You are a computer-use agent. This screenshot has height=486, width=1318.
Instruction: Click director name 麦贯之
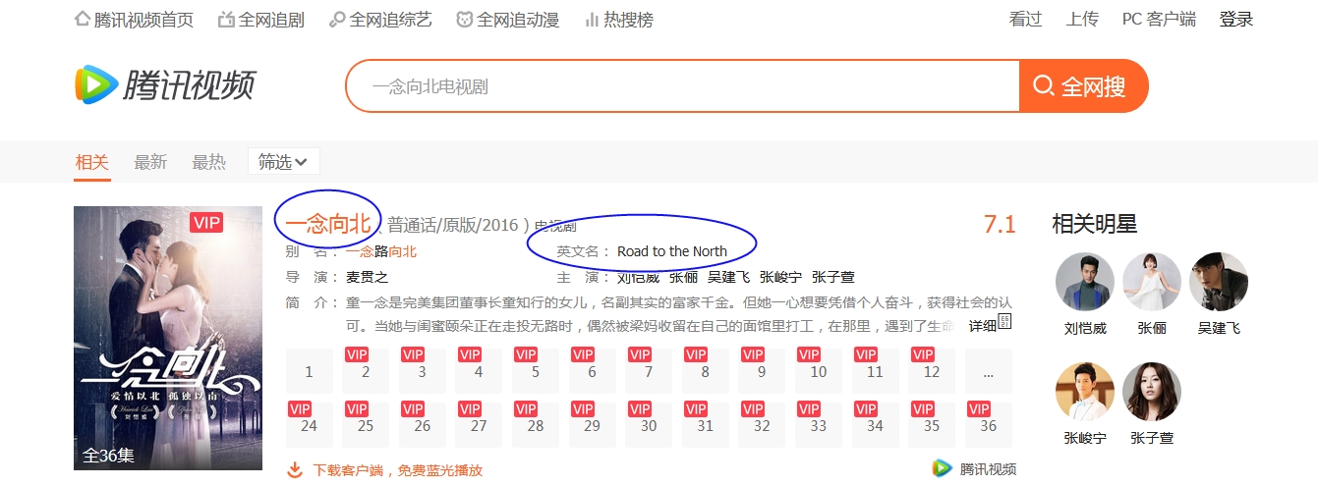[368, 277]
